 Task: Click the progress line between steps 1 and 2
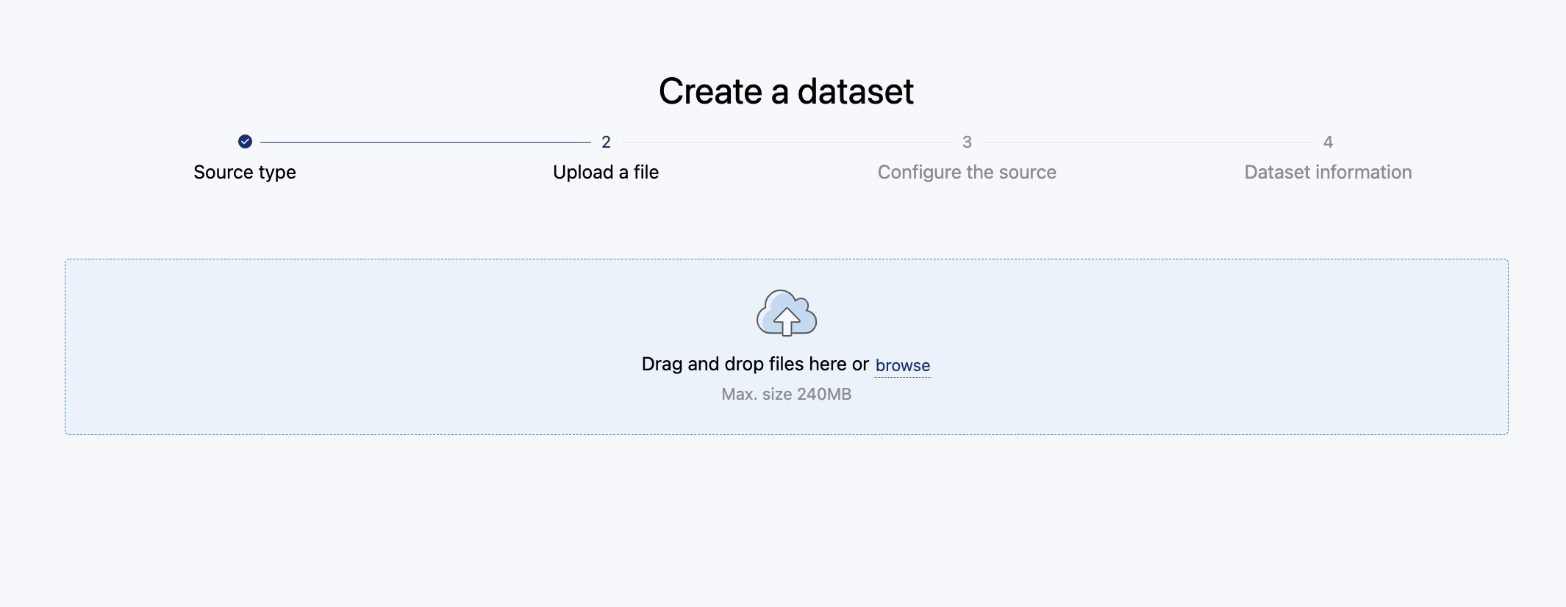pyautogui.click(x=425, y=142)
